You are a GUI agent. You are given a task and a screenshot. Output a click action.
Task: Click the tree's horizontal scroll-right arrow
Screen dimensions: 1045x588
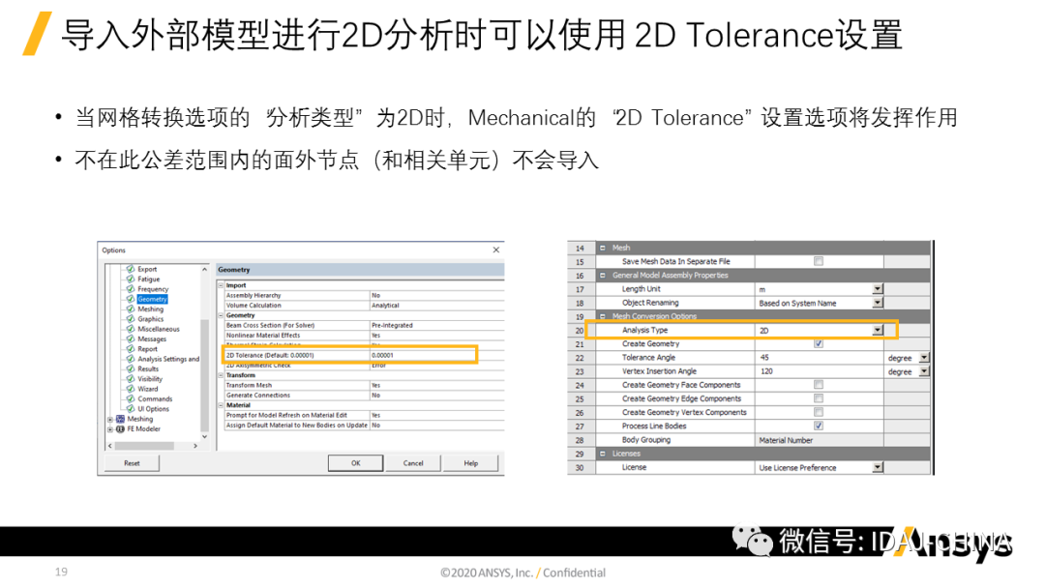click(x=195, y=446)
